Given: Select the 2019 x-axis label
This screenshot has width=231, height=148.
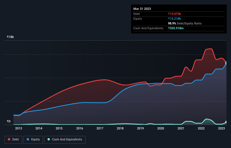Looking at the screenshot, I should [x=140, y=128].
